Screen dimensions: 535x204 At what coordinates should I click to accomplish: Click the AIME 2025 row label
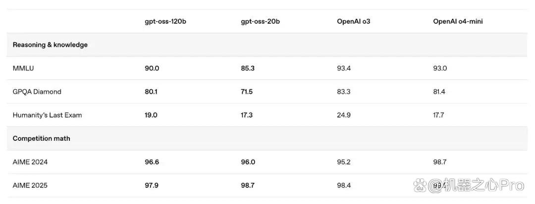click(x=30, y=186)
